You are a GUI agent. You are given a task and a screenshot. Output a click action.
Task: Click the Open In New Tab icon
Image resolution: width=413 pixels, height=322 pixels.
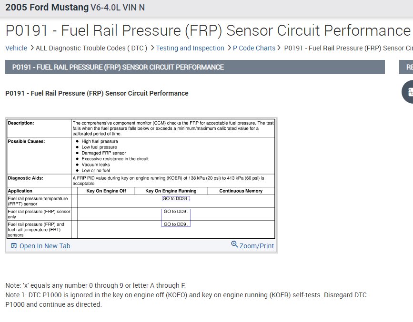coord(14,246)
